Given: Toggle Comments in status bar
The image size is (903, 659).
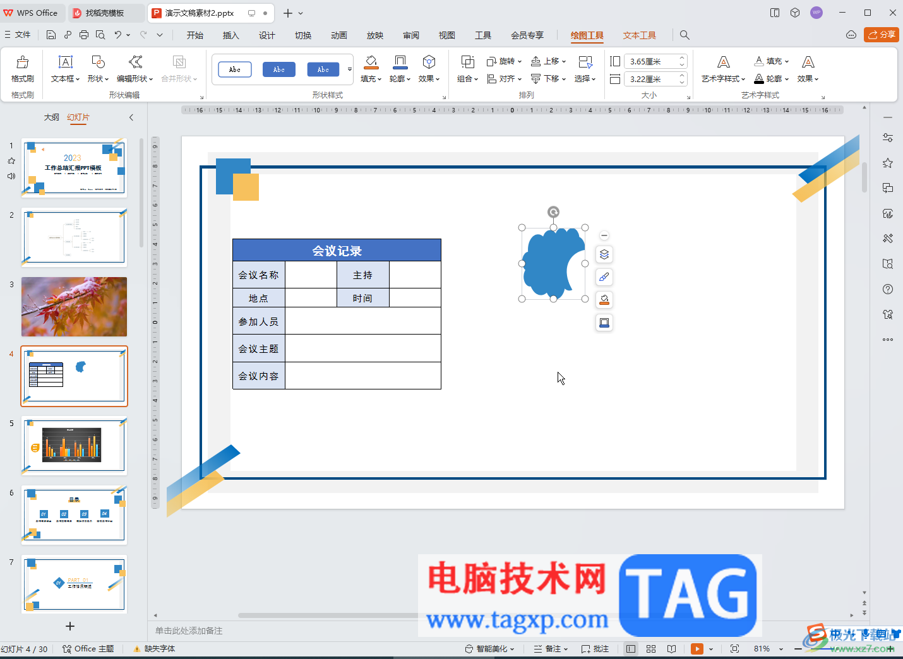Looking at the screenshot, I should click(x=595, y=649).
